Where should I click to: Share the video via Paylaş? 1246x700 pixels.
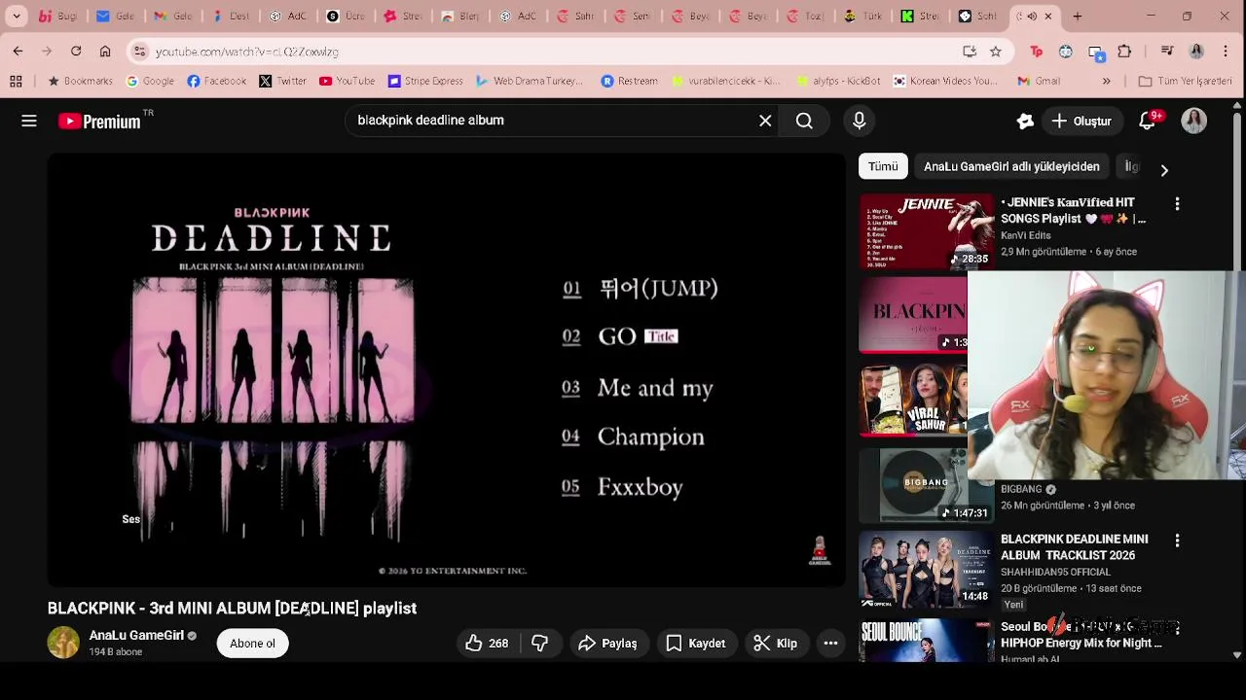(607, 643)
